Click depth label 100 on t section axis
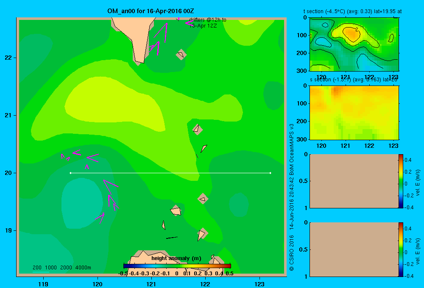Screen dimensions: 424x288 pyautogui.click(x=301, y=35)
